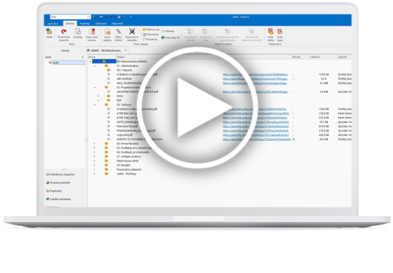This screenshot has height=273, width=393.
Task: Open the Poznámky item in the ribbon
Action: pos(150,39)
